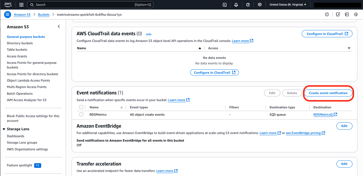
Task: Open the help question mark menu
Action: click(x=248, y=5)
